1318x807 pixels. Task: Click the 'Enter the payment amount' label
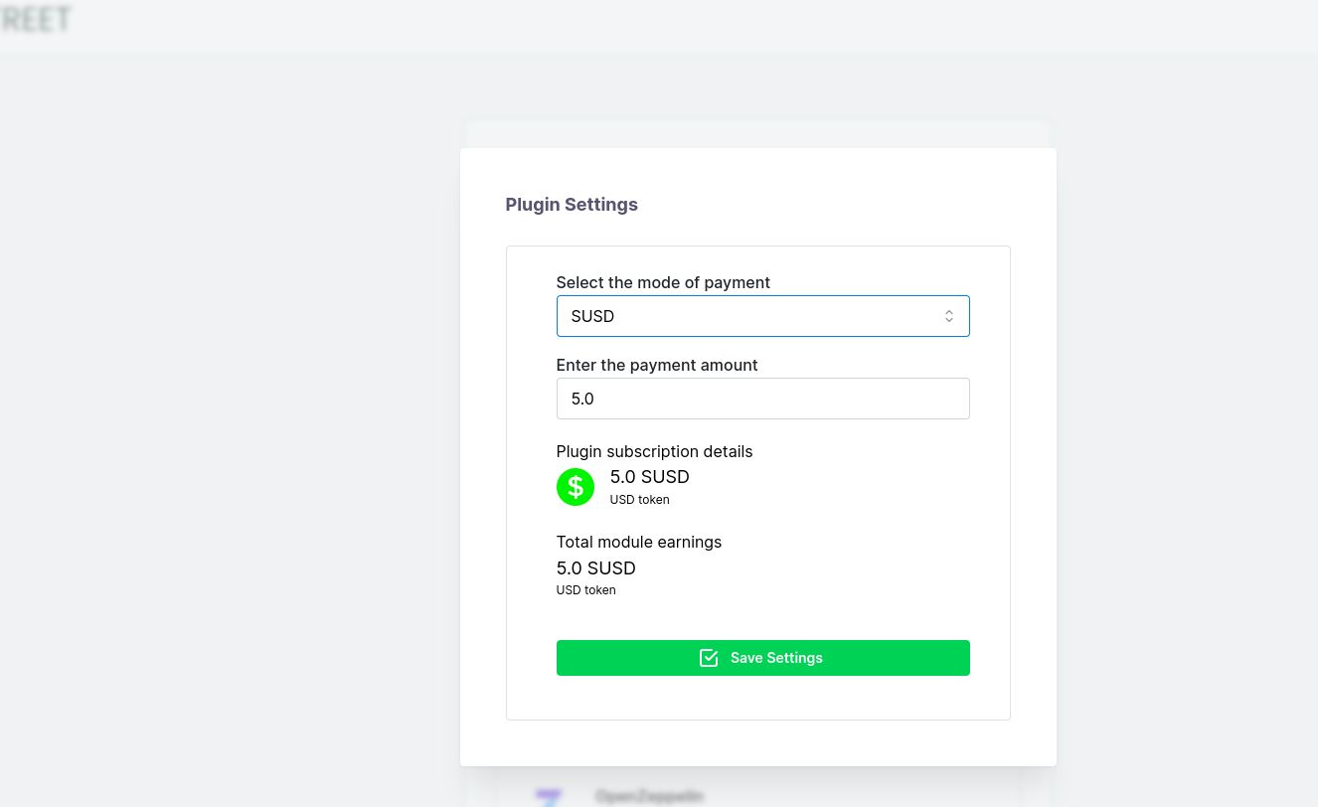[x=657, y=365]
